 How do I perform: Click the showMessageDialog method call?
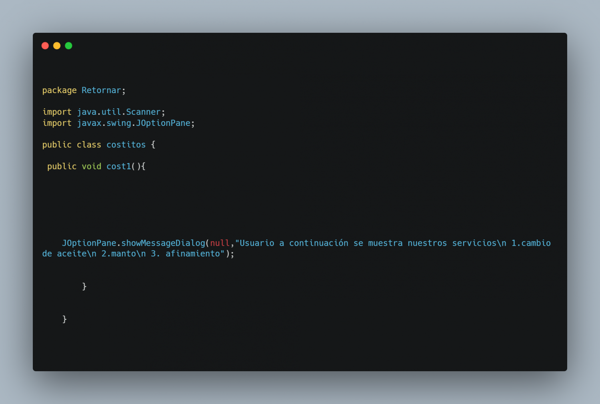tap(163, 243)
